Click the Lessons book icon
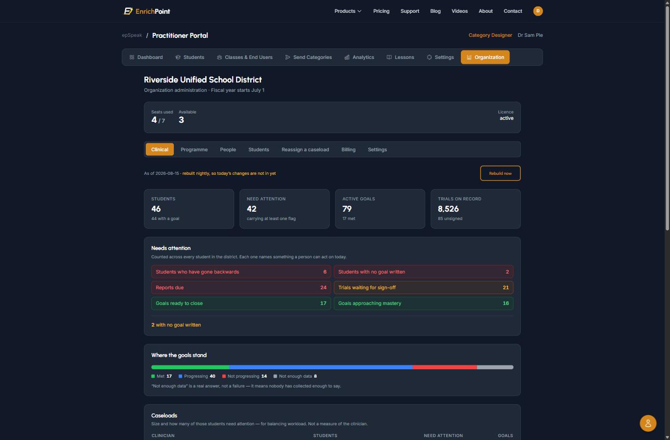This screenshot has width=670, height=440. click(389, 57)
